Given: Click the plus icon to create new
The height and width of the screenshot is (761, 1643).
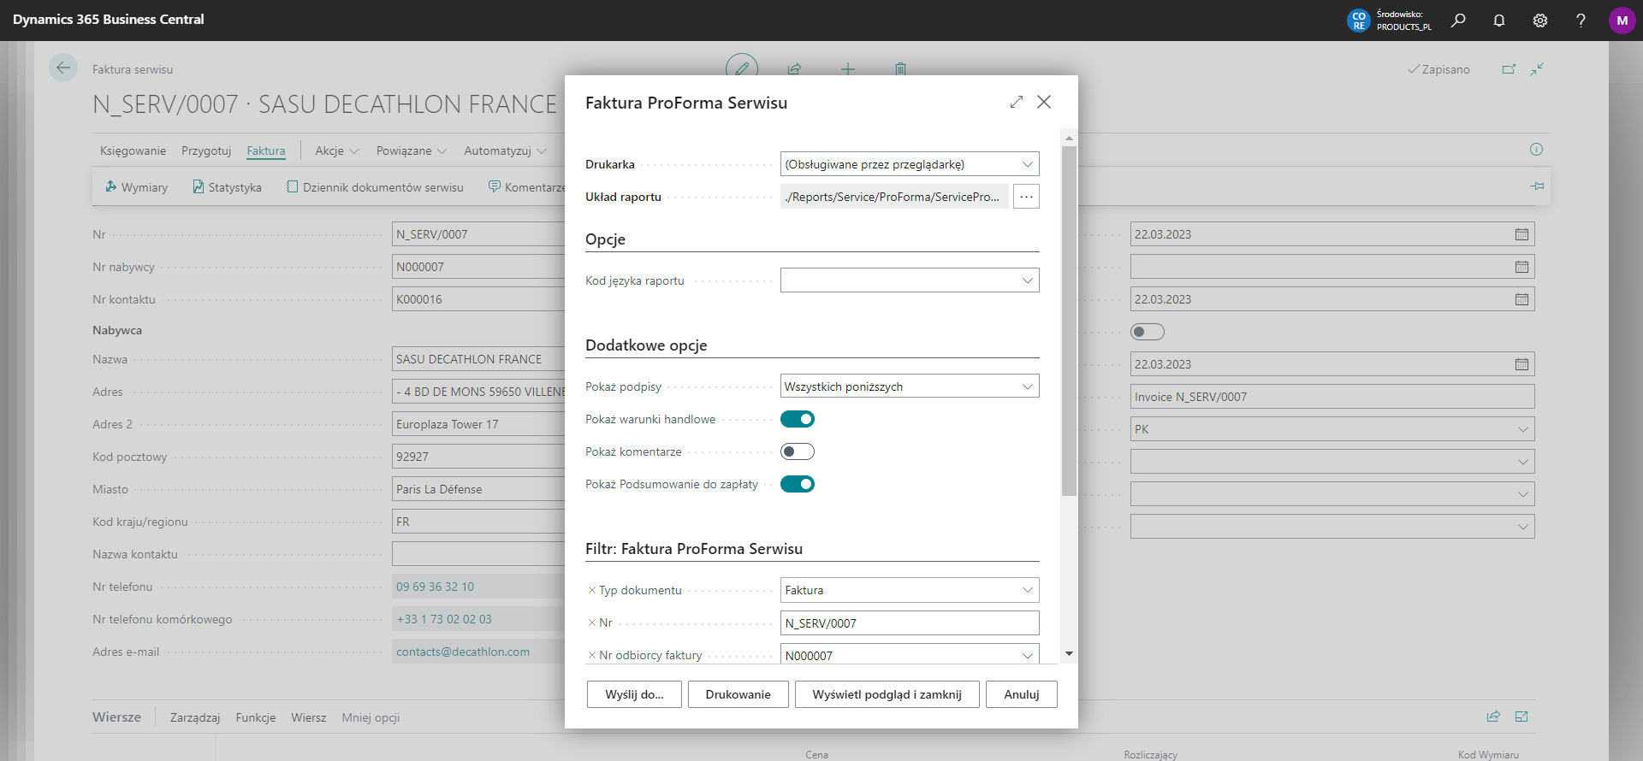Looking at the screenshot, I should pos(848,69).
